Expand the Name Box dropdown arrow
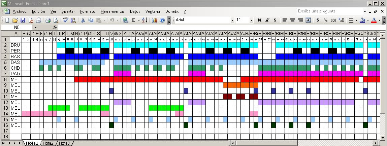 tap(36, 27)
